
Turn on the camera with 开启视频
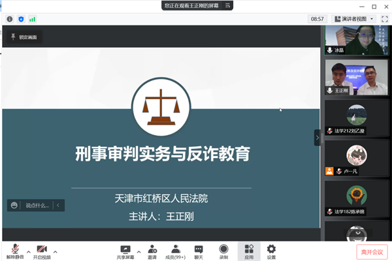41,249
